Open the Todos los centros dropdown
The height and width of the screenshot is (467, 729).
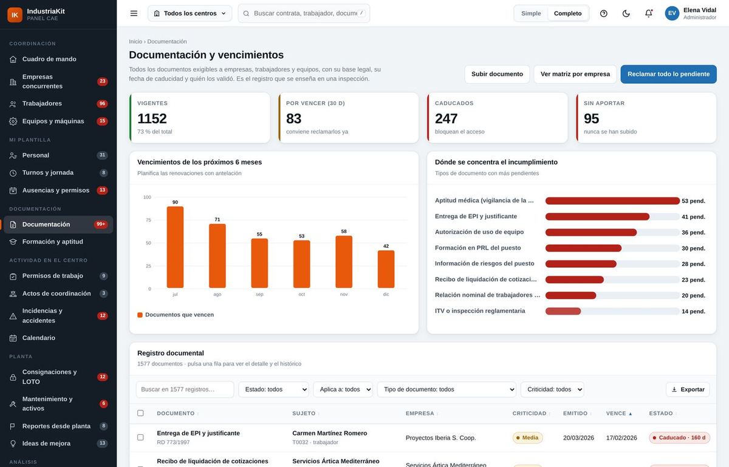pos(190,13)
